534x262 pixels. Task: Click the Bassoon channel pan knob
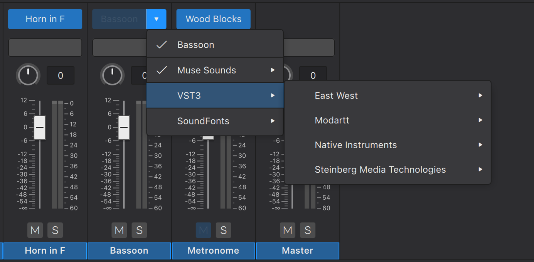112,75
